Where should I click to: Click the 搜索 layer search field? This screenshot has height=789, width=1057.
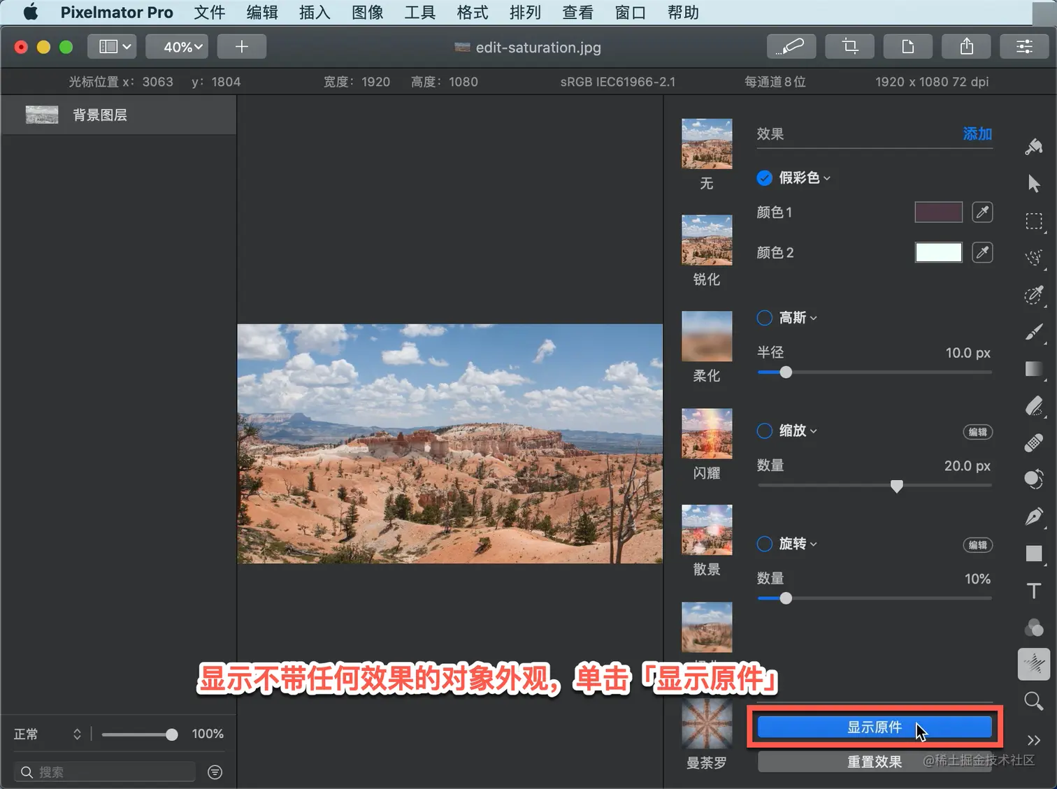coord(105,772)
